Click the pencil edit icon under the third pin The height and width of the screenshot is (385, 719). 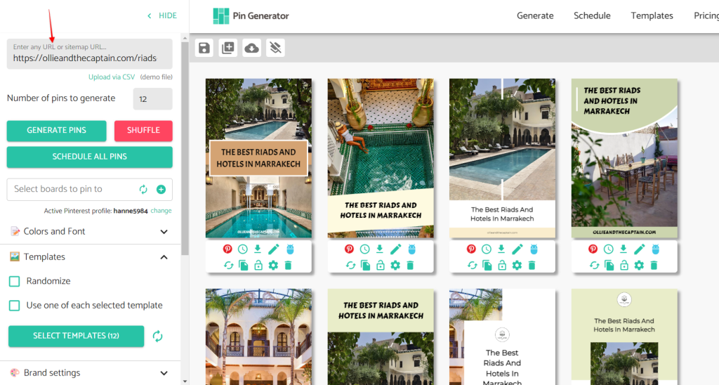(517, 249)
